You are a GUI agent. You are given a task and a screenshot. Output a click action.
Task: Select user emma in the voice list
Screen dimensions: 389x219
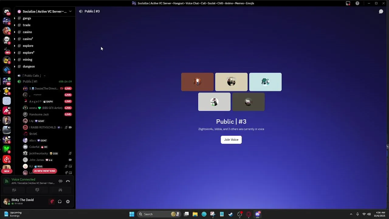coord(47,108)
